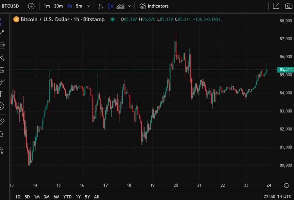Click the BTCUSD symbol search
The height and width of the screenshot is (200, 294).
[x=10, y=6]
